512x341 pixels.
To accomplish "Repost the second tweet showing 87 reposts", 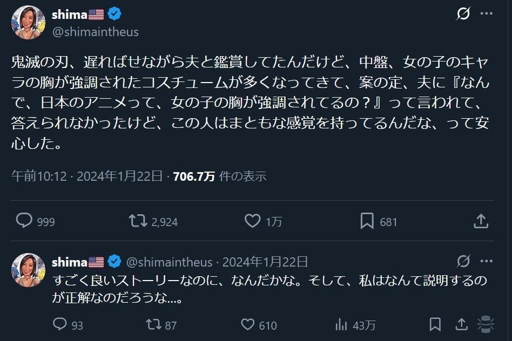I will [154, 325].
